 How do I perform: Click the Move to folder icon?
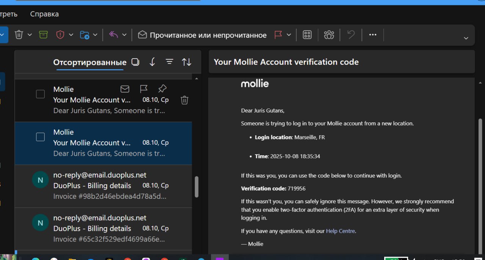pos(84,35)
